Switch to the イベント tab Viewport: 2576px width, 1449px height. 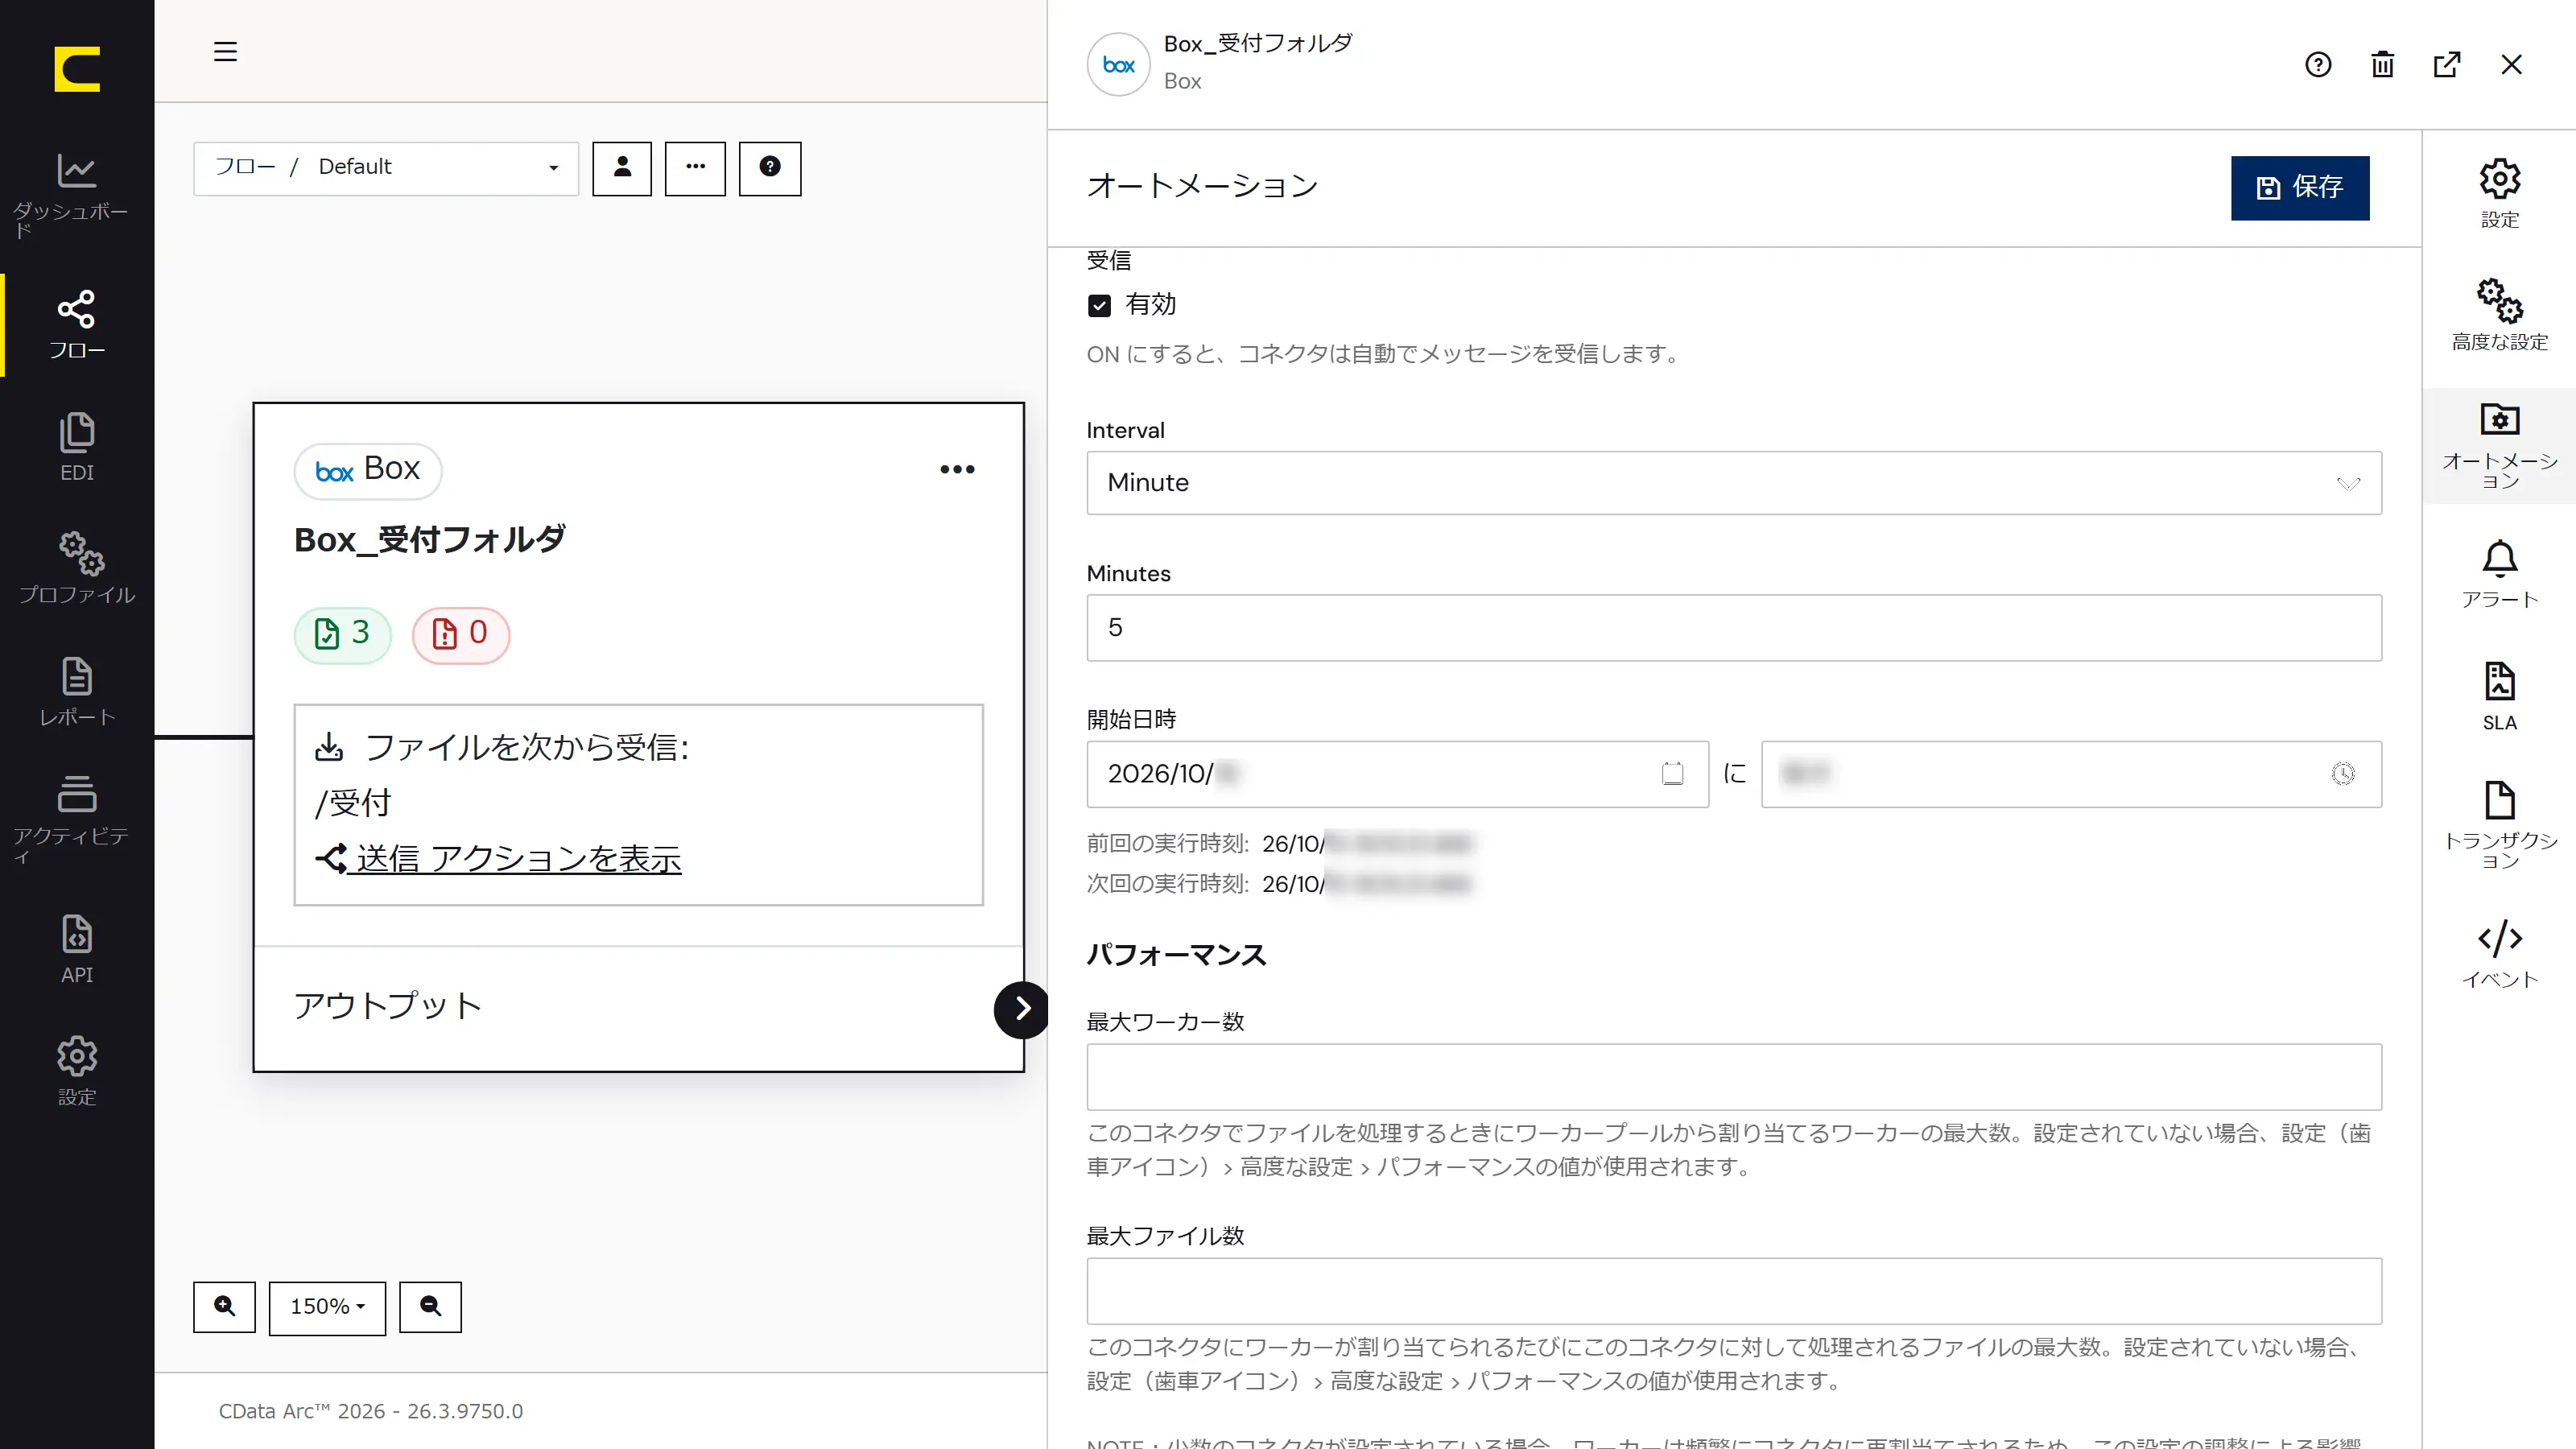click(x=2499, y=954)
